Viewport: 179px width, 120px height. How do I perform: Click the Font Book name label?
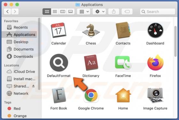(x=59, y=108)
